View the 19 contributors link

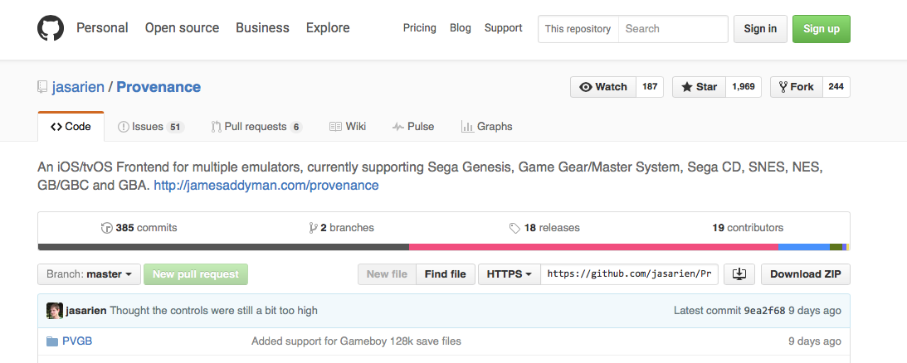[748, 228]
